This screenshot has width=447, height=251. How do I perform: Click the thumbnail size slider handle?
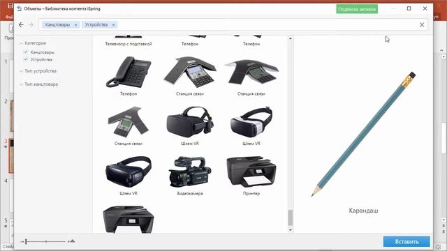click(26, 242)
